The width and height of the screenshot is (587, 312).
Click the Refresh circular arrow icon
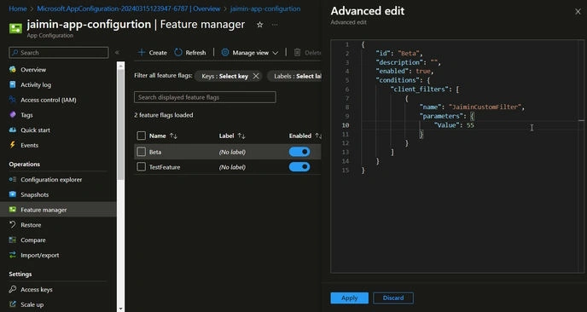(x=178, y=53)
